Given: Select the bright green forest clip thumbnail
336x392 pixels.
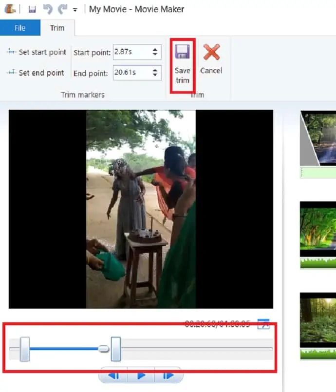Looking at the screenshot, I should [x=318, y=229].
